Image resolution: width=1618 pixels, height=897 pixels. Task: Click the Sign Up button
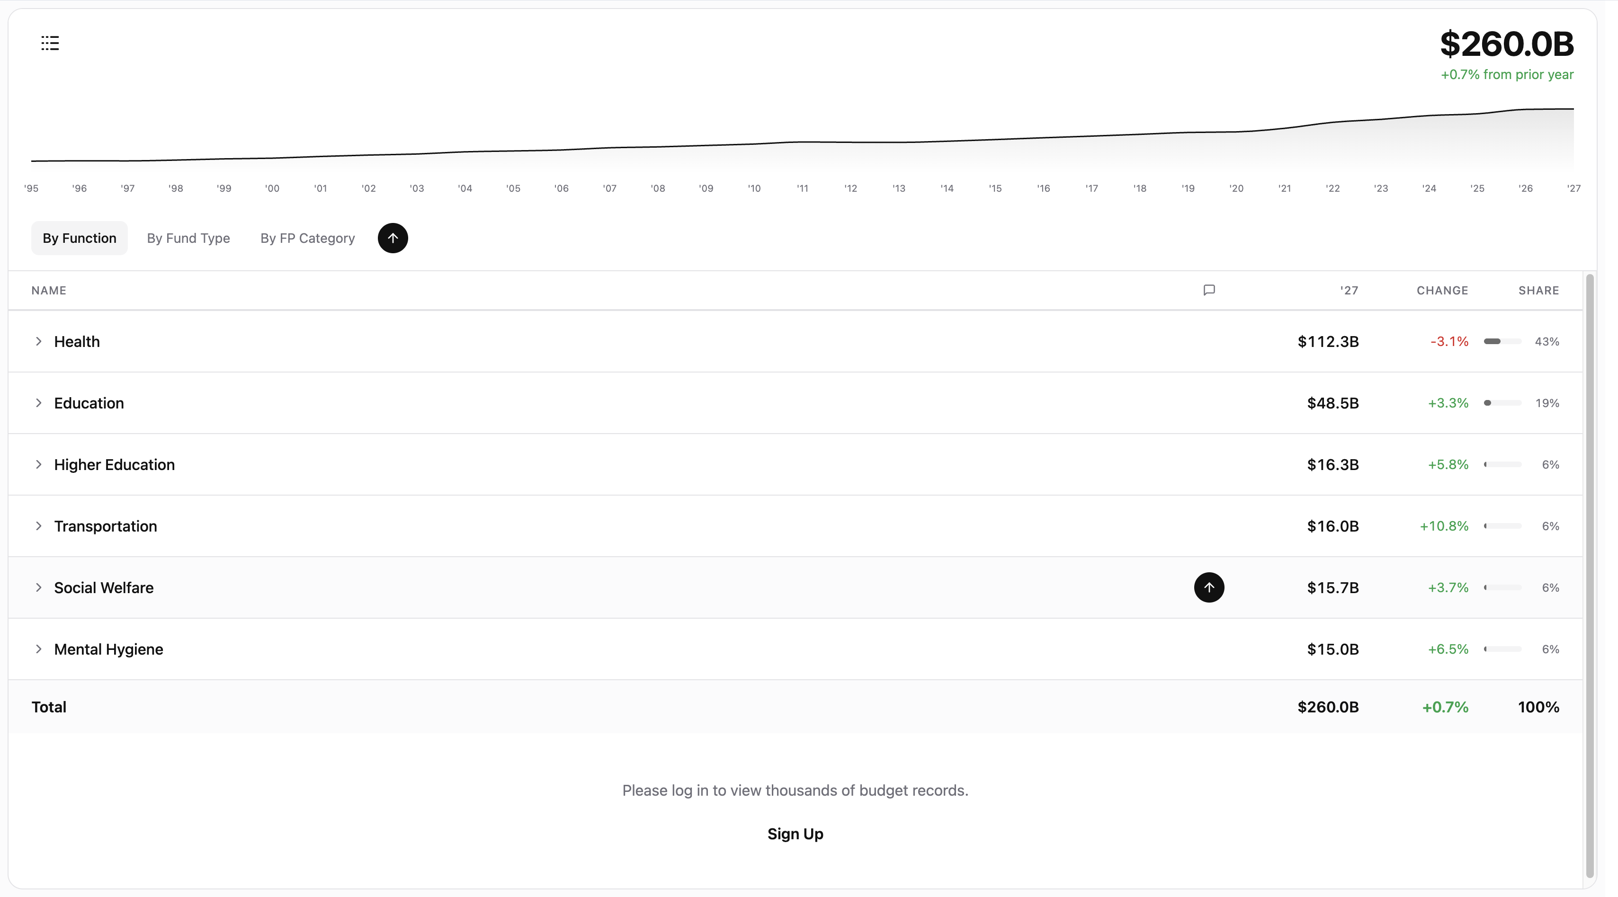click(795, 834)
